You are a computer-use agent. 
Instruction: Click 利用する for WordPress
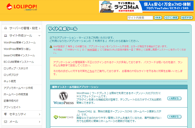(174, 98)
